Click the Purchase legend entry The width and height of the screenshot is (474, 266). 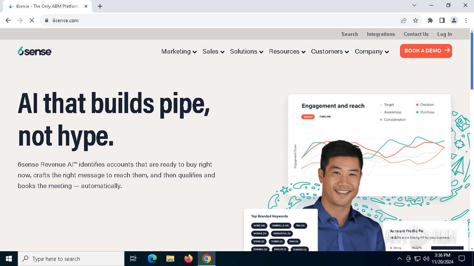point(425,112)
